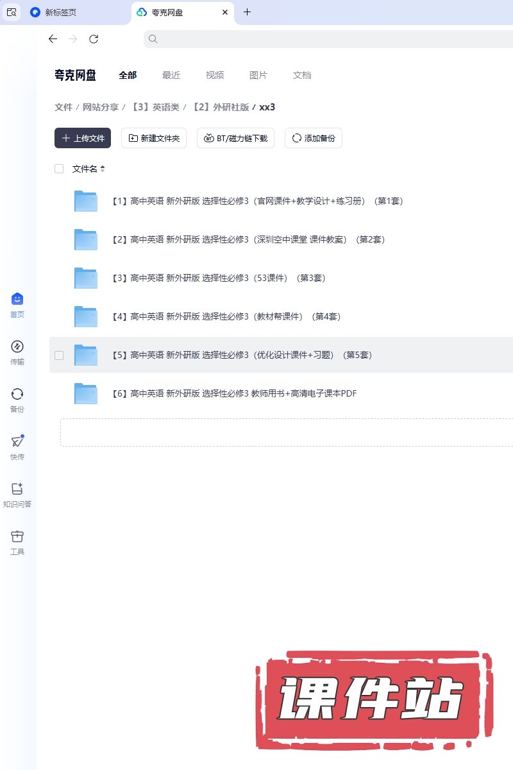Switch to the 视频 tab

(x=215, y=75)
